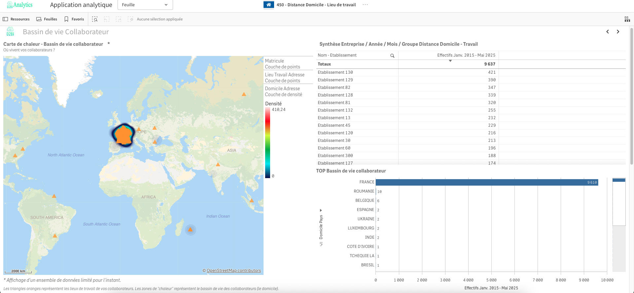Open the smart search selection tool
Viewport: 634px width, 293px height.
click(x=95, y=19)
